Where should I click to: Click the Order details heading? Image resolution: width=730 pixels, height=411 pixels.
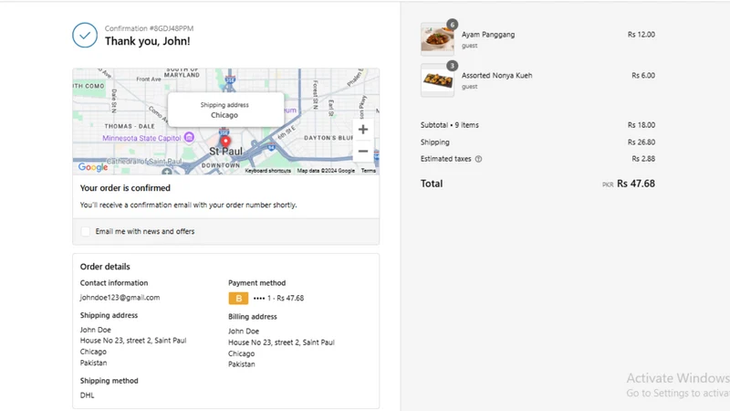[105, 267]
